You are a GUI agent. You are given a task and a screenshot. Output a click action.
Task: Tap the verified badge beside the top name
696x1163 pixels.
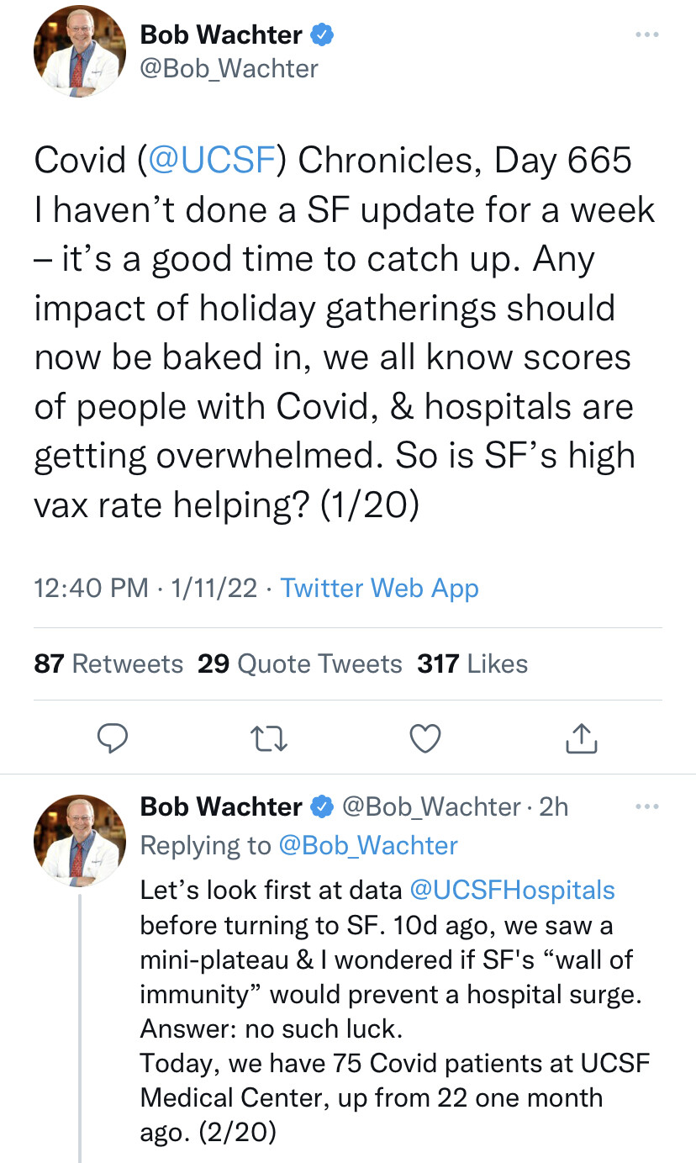(323, 34)
